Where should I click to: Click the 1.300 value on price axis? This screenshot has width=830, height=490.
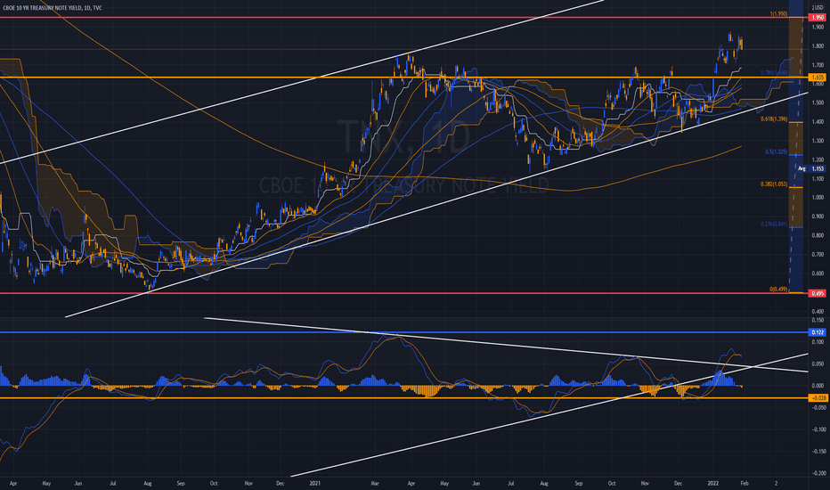click(x=818, y=141)
